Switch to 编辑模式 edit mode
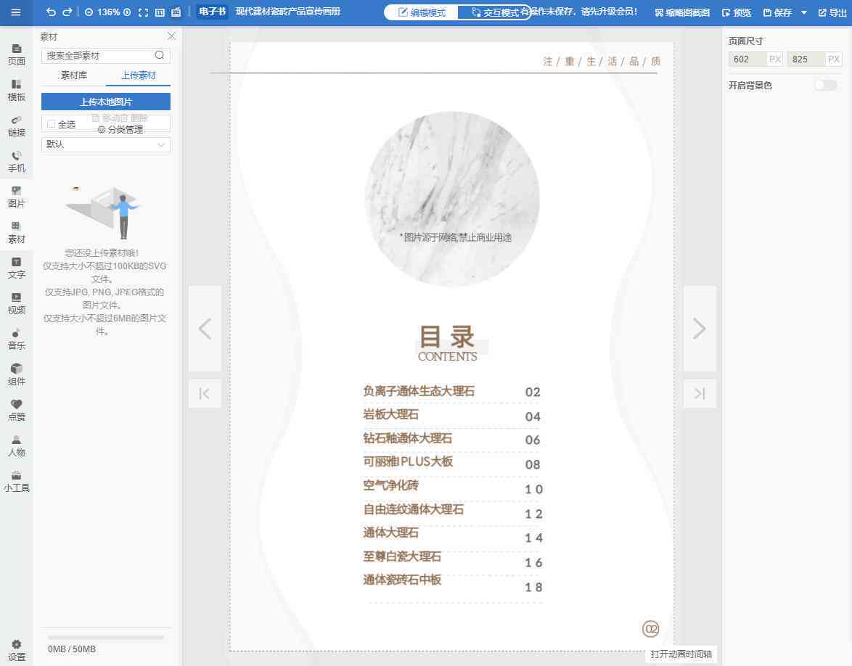Image resolution: width=852 pixels, height=666 pixels. pos(422,12)
